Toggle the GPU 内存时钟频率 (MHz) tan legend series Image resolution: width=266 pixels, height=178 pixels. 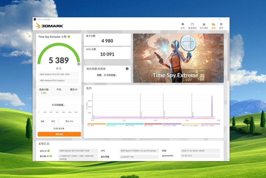[x=191, y=125]
